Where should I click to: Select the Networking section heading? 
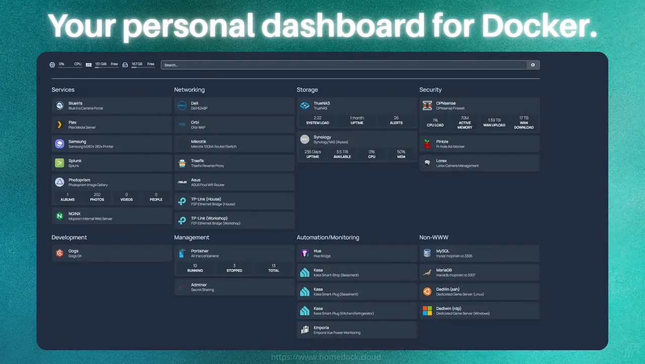(189, 90)
